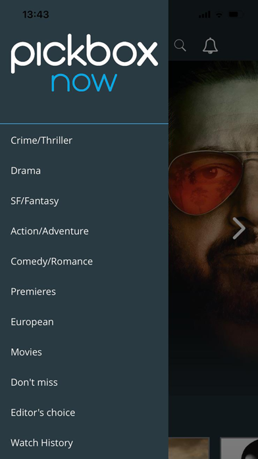Advance the banner with the right chevron

click(239, 228)
